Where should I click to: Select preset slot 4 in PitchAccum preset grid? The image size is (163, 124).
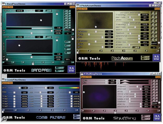[152, 25]
